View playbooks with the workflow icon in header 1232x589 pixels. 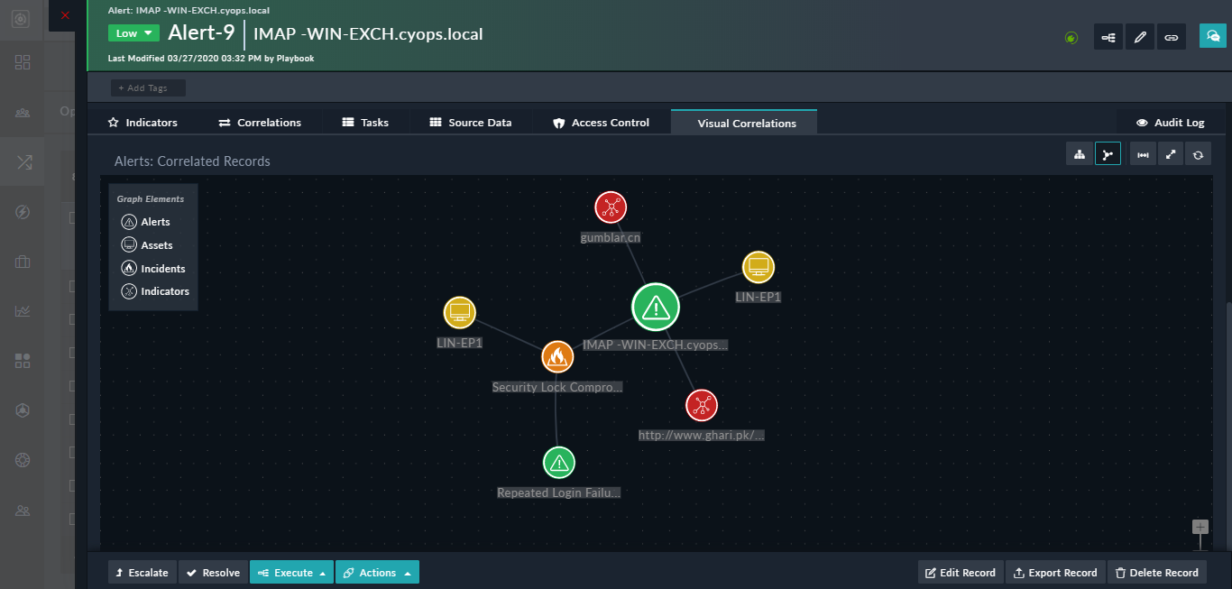pyautogui.click(x=1108, y=37)
